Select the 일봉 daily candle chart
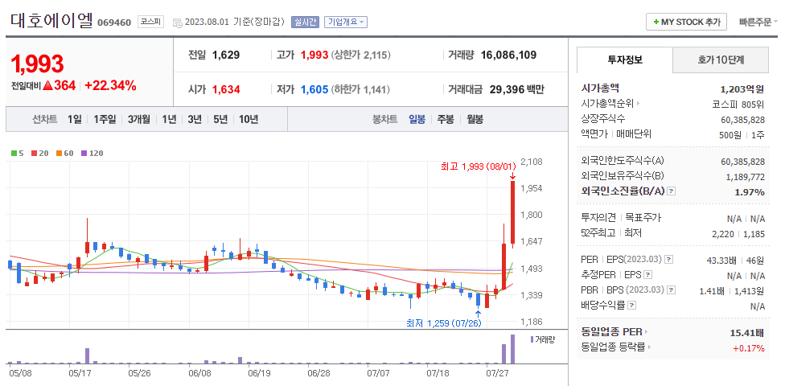The width and height of the screenshot is (785, 386). (417, 119)
